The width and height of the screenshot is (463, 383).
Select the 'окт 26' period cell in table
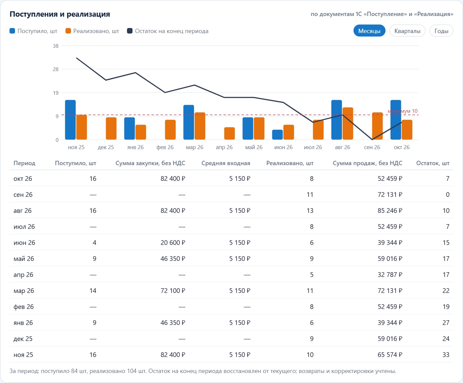coord(23,178)
